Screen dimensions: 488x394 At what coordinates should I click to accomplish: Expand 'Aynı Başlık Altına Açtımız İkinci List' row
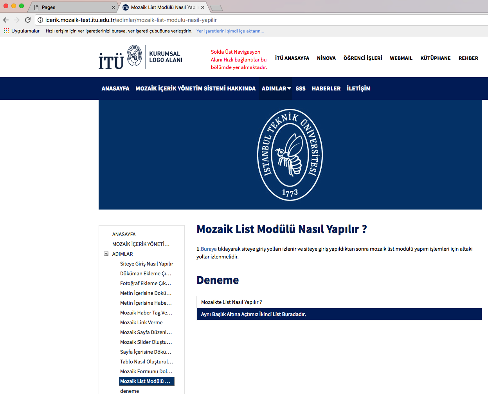pyautogui.click(x=339, y=314)
